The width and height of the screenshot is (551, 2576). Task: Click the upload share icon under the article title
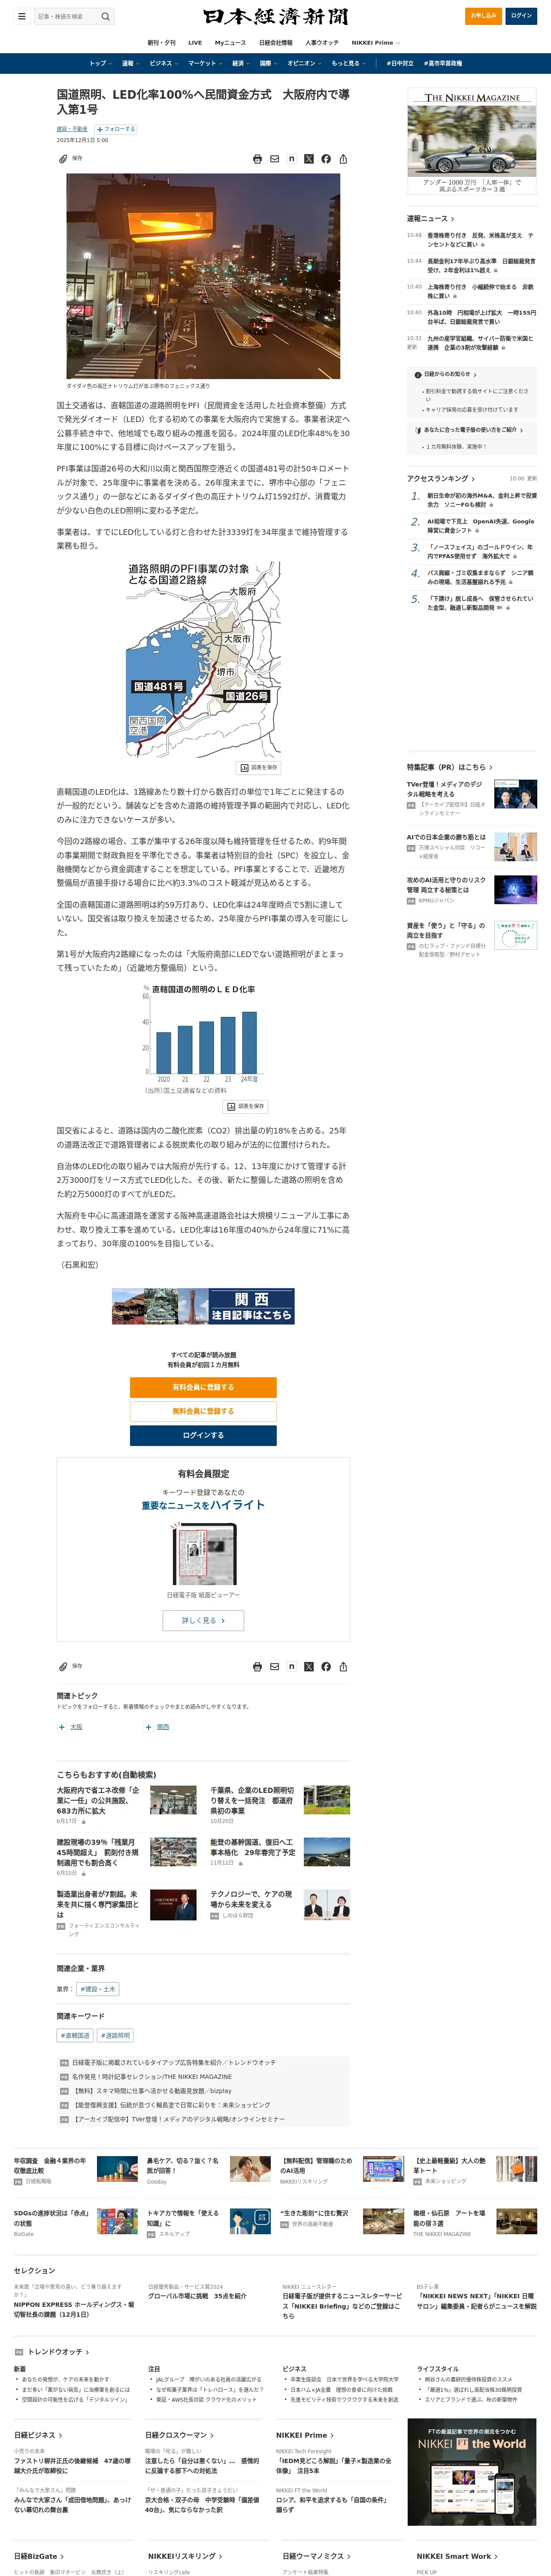(343, 159)
